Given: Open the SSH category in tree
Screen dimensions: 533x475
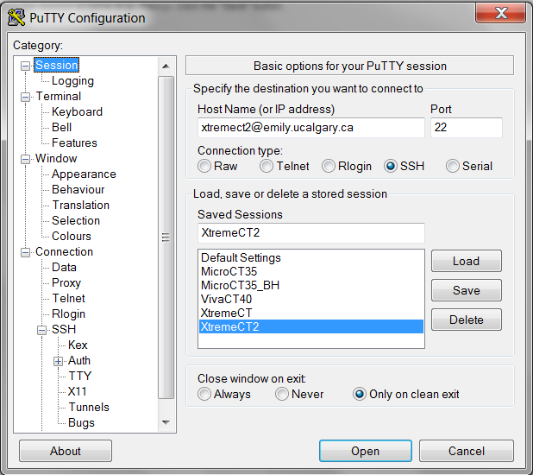Looking at the screenshot, I should click(64, 329).
